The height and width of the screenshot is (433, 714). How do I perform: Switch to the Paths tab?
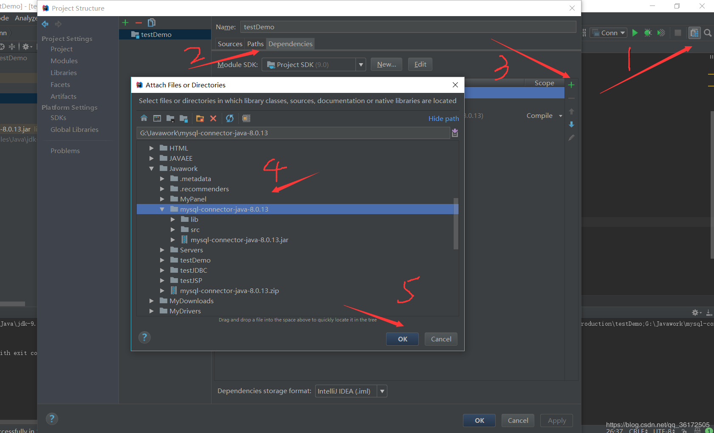(x=255, y=44)
